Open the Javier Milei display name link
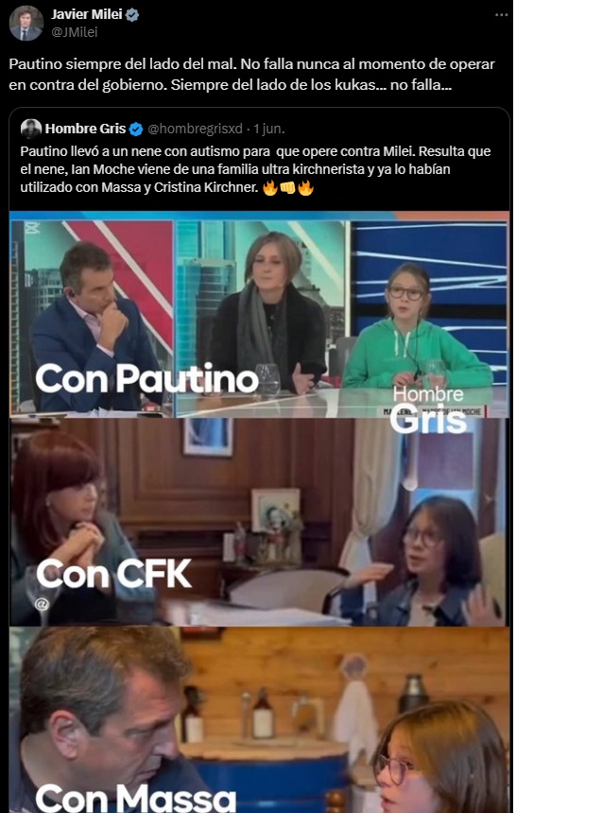Image resolution: width=602 pixels, height=813 pixels. [87, 14]
